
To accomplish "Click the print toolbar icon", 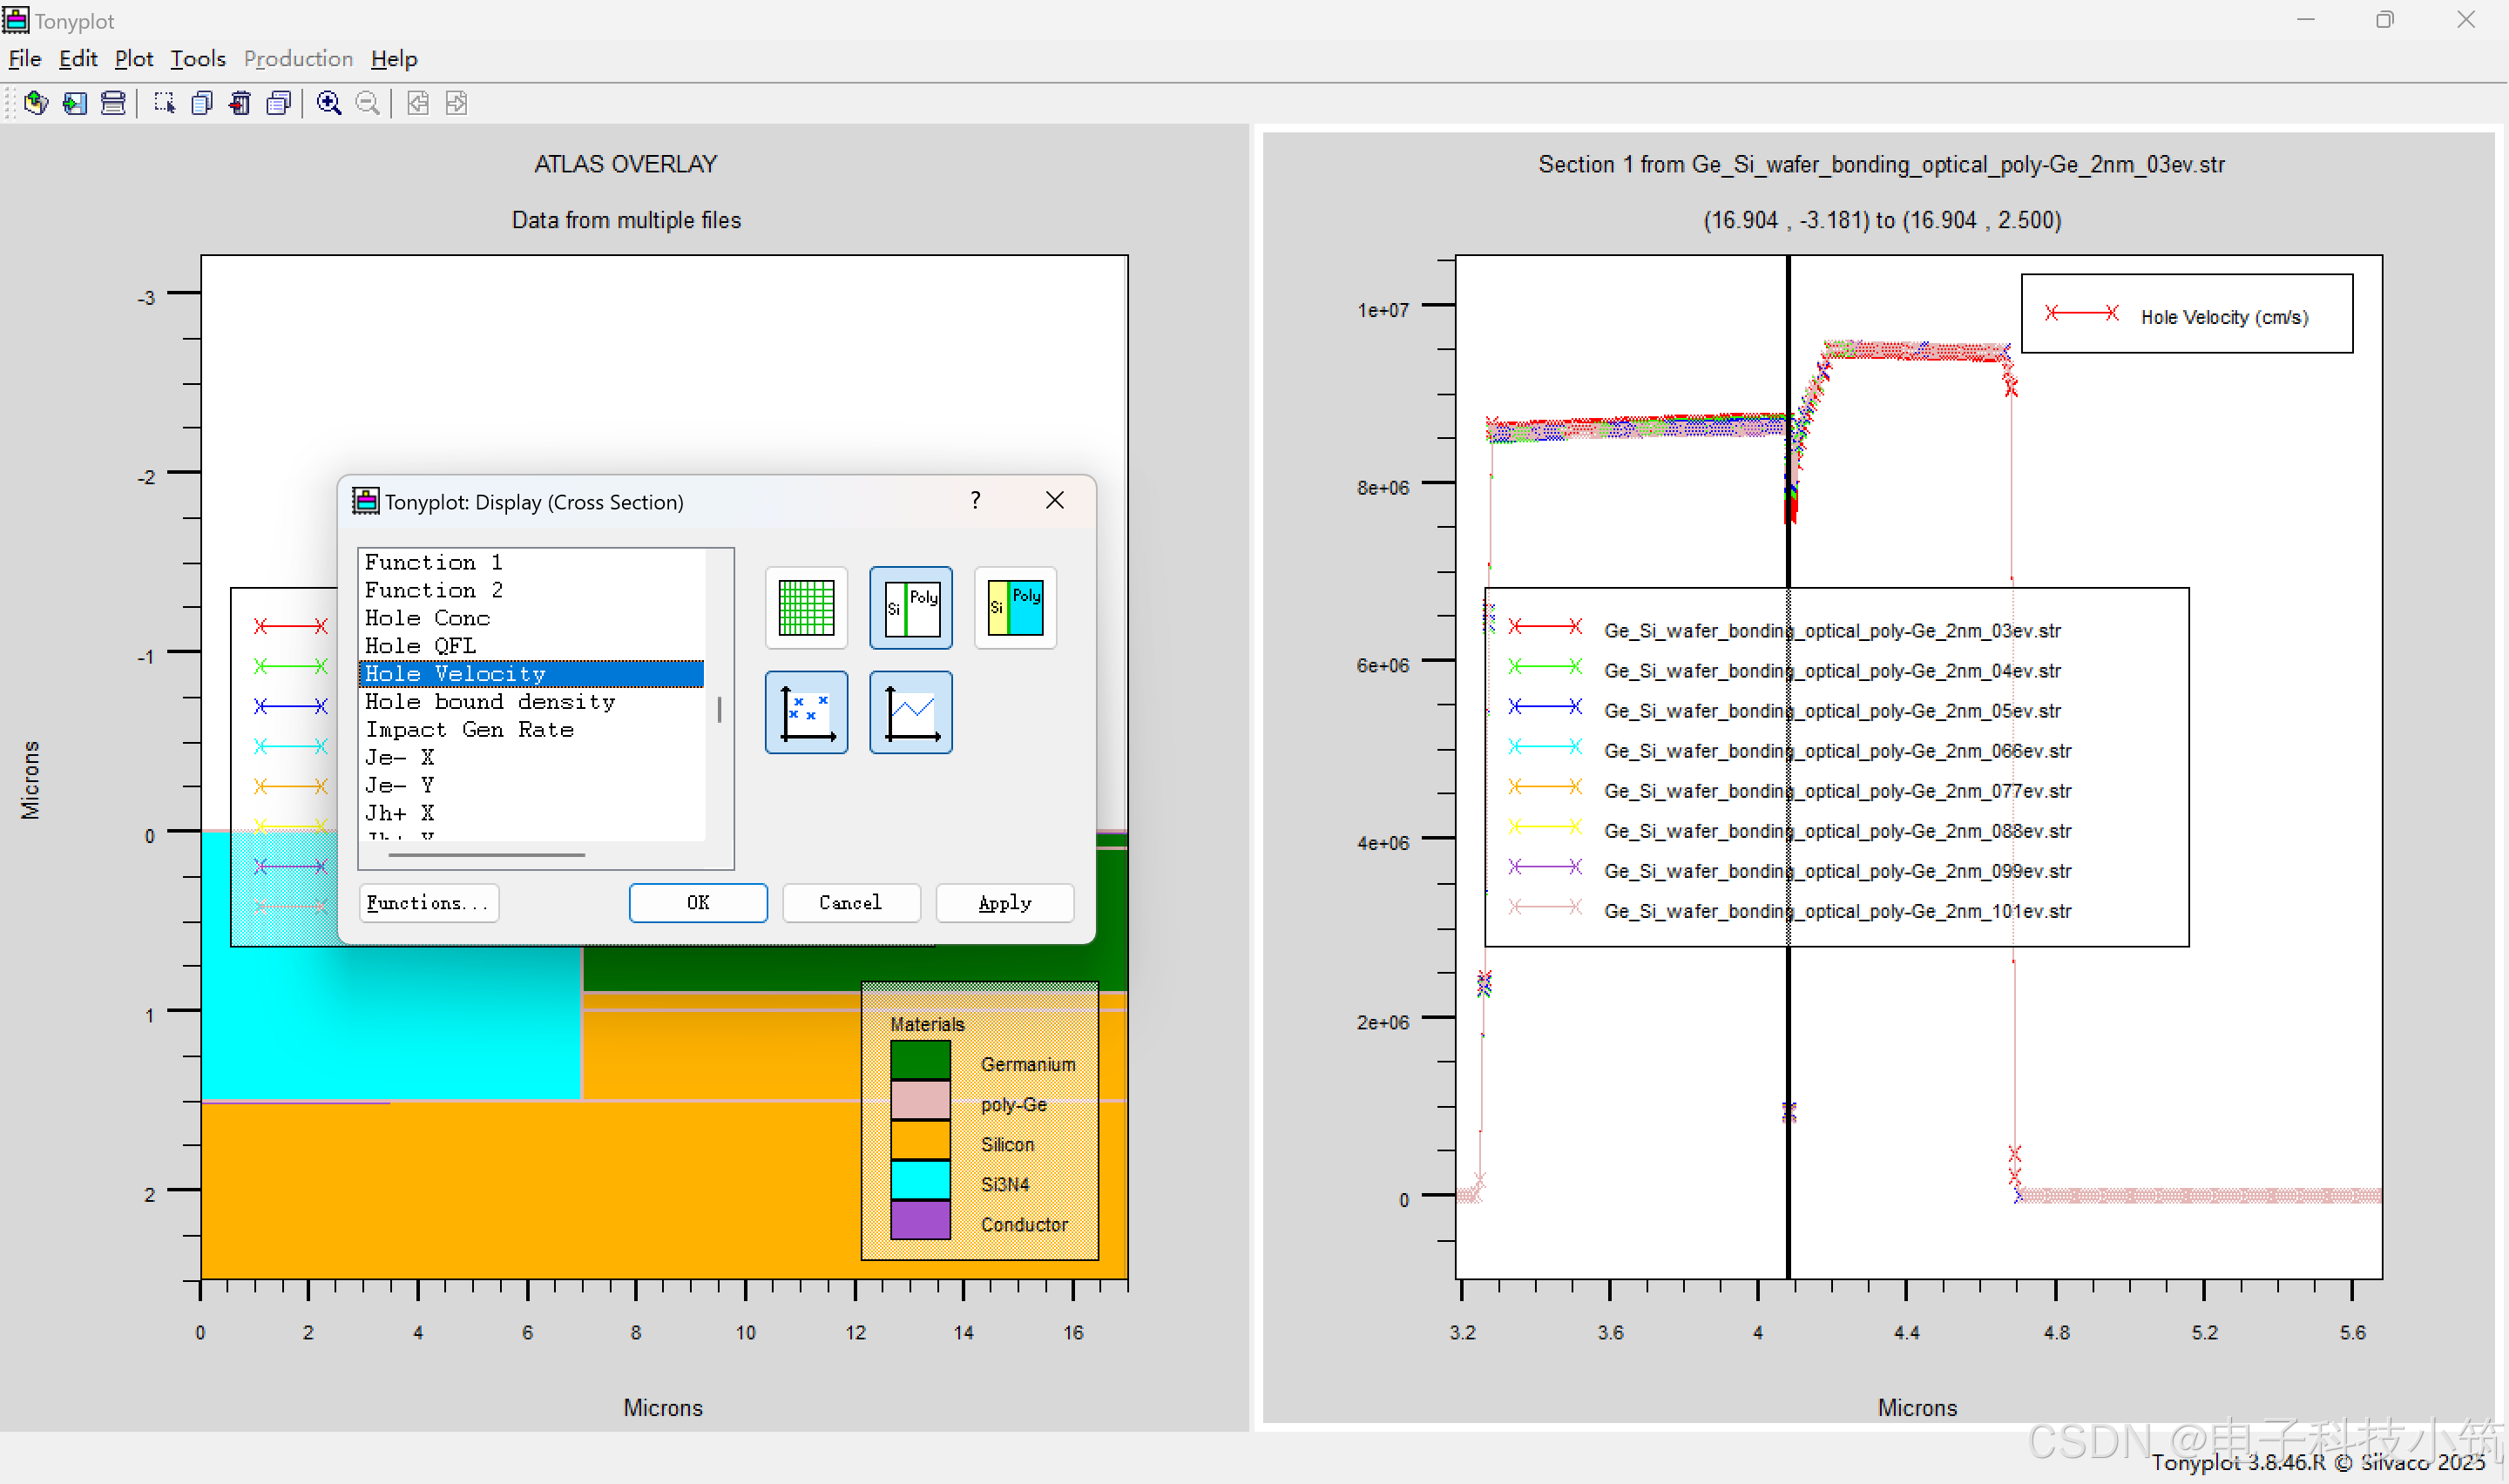I will (x=113, y=103).
